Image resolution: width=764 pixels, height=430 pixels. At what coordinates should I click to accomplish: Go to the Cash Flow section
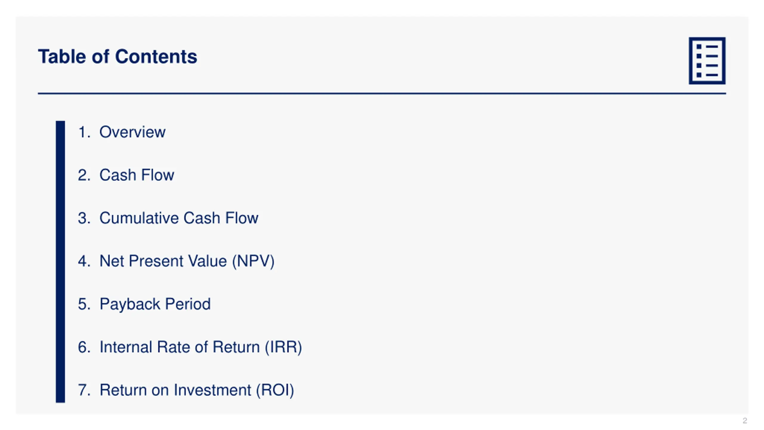(137, 175)
